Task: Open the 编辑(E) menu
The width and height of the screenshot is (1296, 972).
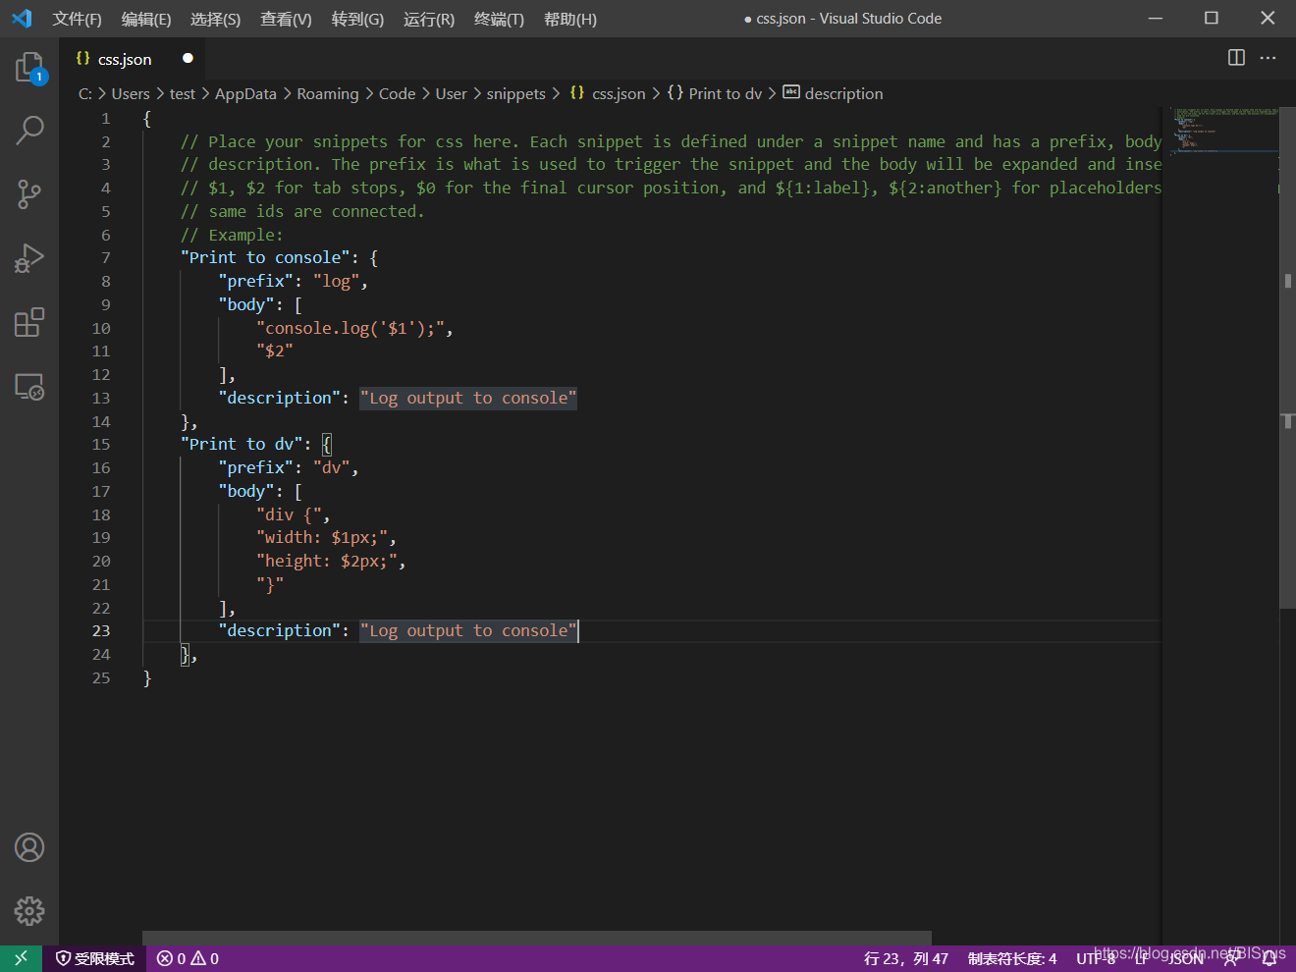Action: coord(146,19)
